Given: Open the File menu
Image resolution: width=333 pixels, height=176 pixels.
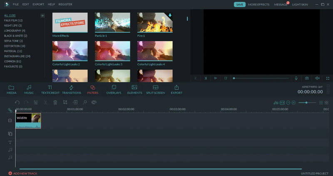Looking at the screenshot, I should [x=16, y=4].
